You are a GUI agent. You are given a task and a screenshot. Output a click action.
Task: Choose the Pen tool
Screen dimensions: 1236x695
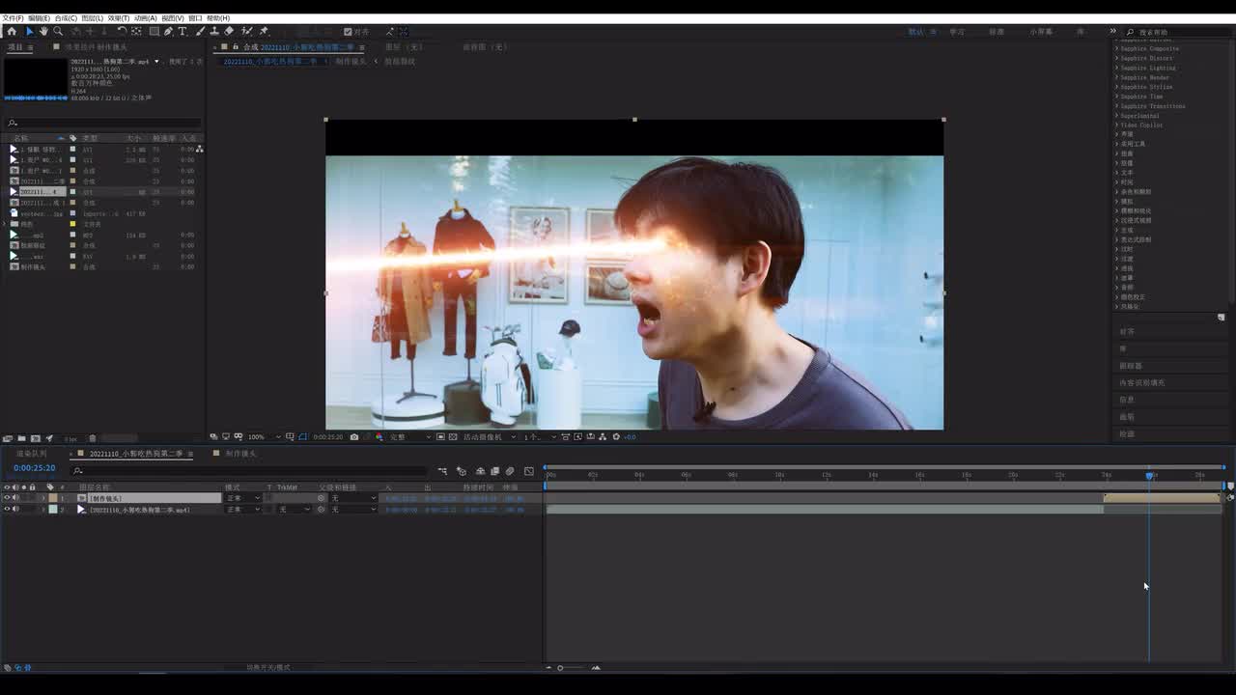[168, 32]
